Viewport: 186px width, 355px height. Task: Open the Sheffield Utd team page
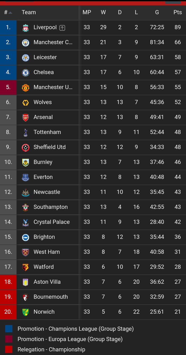50,147
